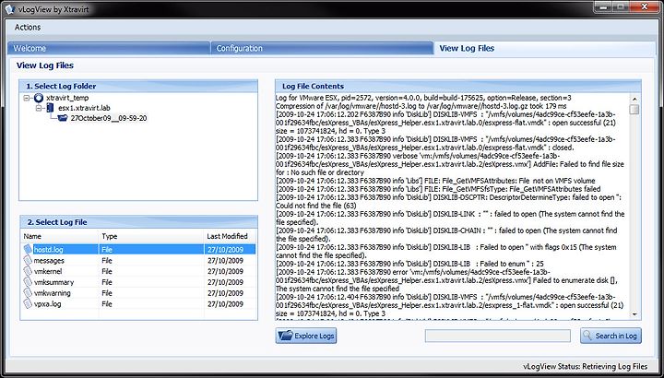Click the esx1.xtravirt.lab server icon
Image resolution: width=664 pixels, height=378 pixels.
[51, 108]
